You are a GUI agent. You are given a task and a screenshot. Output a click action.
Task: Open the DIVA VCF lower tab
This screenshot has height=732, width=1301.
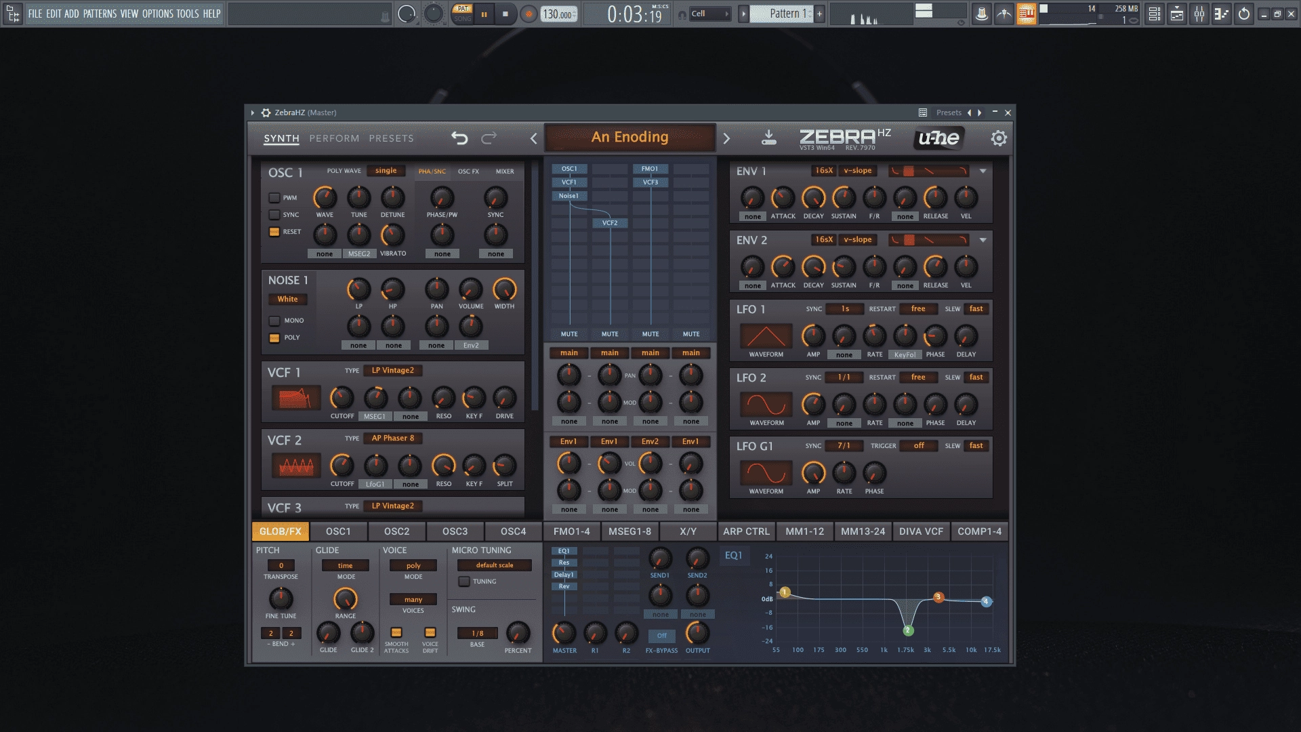point(921,531)
